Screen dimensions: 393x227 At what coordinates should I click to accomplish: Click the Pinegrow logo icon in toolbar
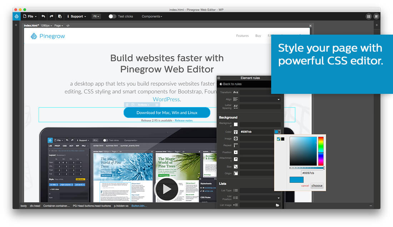(x=16, y=16)
